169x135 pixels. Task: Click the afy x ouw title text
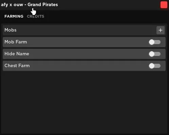click(12, 5)
